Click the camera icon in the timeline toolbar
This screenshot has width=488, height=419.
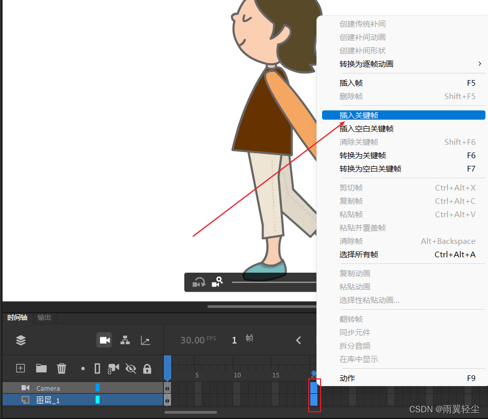point(104,340)
